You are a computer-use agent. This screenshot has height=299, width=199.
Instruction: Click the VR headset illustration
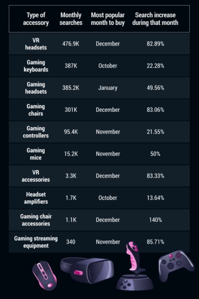pyautogui.click(x=87, y=270)
